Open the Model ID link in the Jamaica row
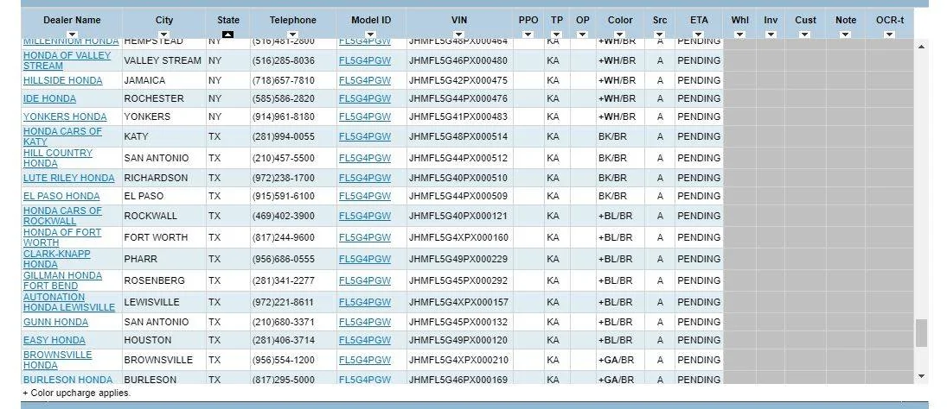Viewport: 947px width, 409px height. coord(365,80)
